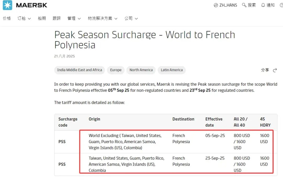This screenshot has width=283, height=181.
Task: Open the 跟踪 tracking page
Action: 57,18
